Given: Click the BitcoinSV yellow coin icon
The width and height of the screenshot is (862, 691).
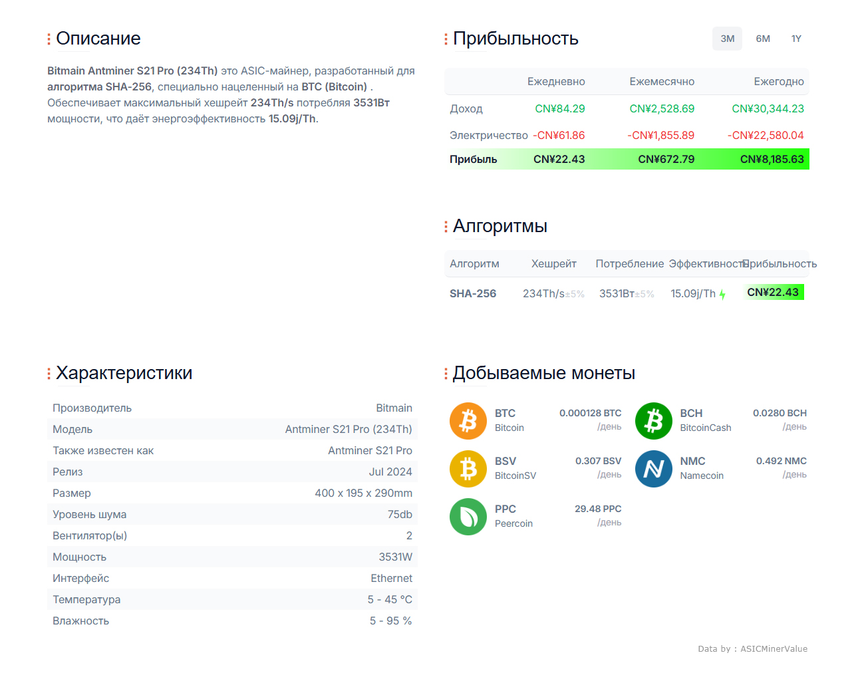Looking at the screenshot, I should [x=468, y=469].
